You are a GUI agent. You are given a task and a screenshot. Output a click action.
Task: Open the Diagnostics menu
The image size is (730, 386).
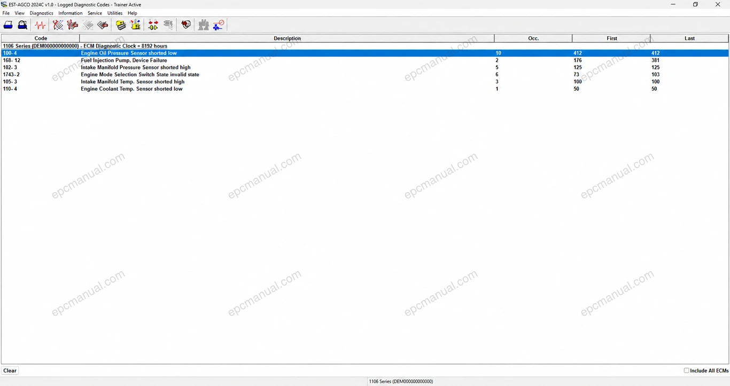(41, 13)
